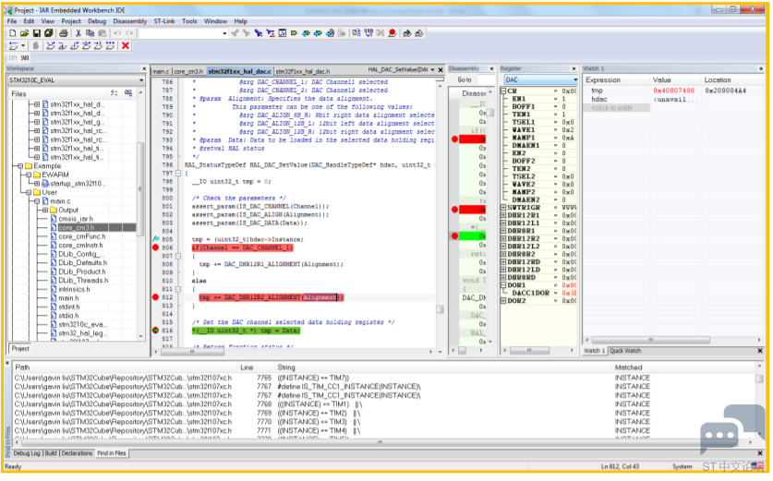Image resolution: width=773 pixels, height=481 pixels.
Task: Click the Toggle Breakpoint red icon in toolbar
Action: (393, 33)
